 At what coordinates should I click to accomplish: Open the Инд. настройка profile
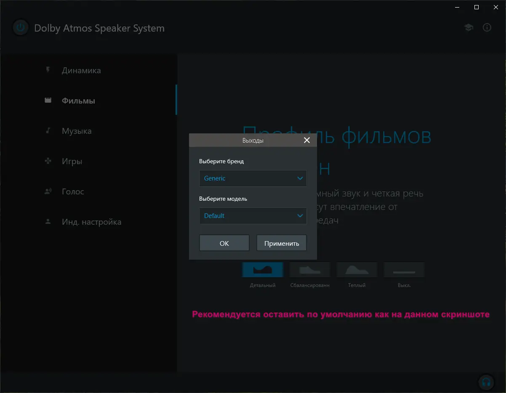pyautogui.click(x=88, y=222)
